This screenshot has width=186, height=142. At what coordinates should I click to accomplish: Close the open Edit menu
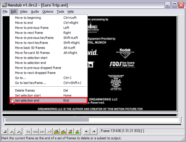(x=14, y=12)
